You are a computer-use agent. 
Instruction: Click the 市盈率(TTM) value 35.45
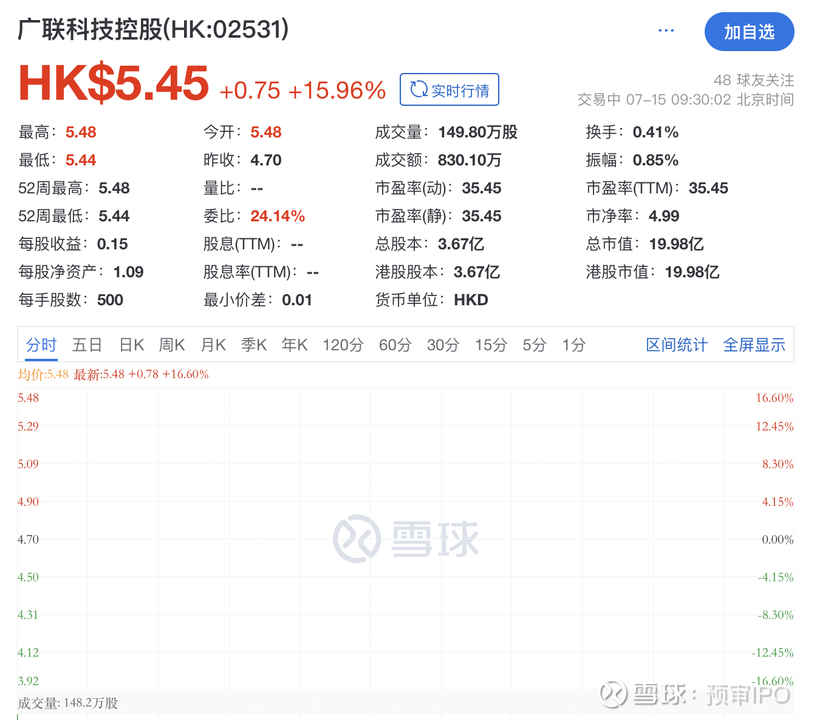[708, 188]
